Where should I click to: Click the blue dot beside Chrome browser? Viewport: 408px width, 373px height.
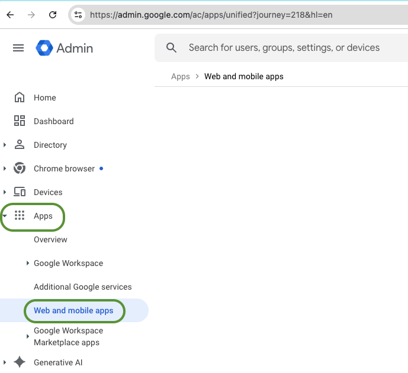coord(101,168)
